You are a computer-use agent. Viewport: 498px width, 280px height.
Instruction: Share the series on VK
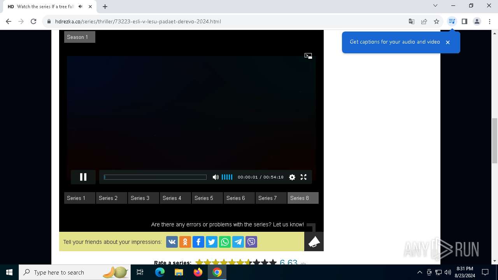pyautogui.click(x=172, y=242)
